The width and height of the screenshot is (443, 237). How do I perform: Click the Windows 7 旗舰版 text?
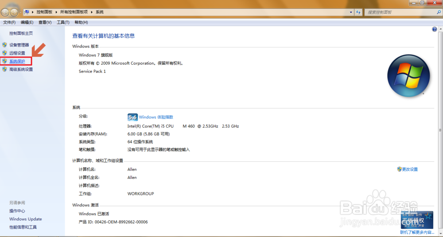pyautogui.click(x=96, y=55)
